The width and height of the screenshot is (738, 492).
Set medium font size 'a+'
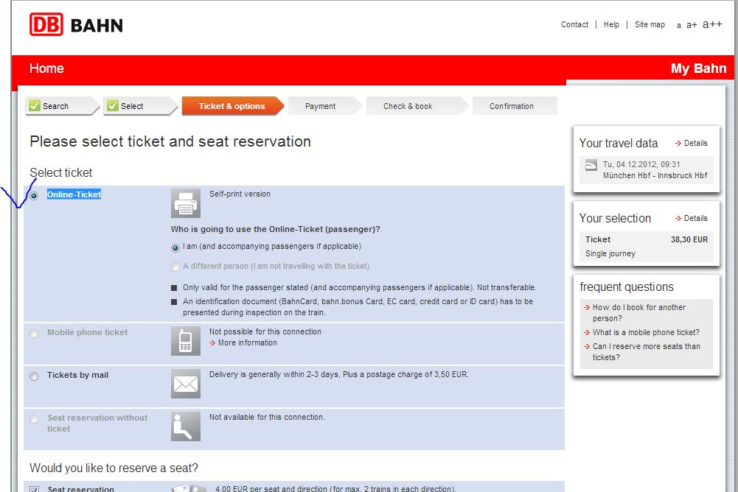[692, 25]
